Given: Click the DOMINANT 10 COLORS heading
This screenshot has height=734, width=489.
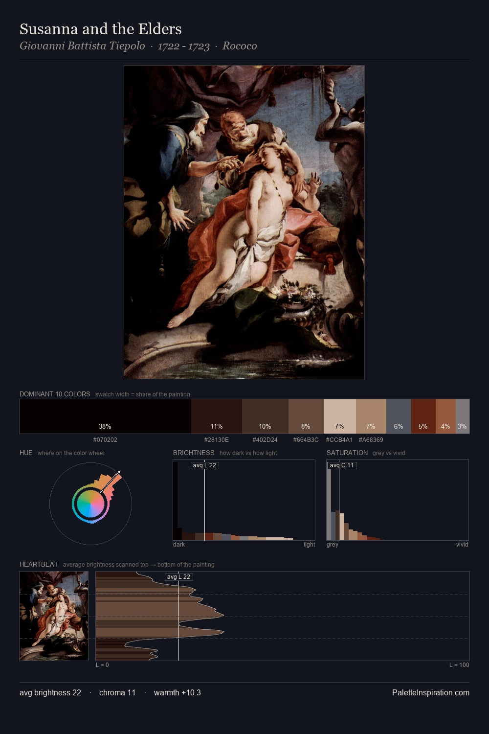Looking at the screenshot, I should click(x=55, y=394).
